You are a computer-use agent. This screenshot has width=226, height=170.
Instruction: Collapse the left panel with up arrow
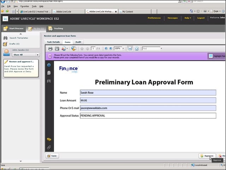pos(20,34)
